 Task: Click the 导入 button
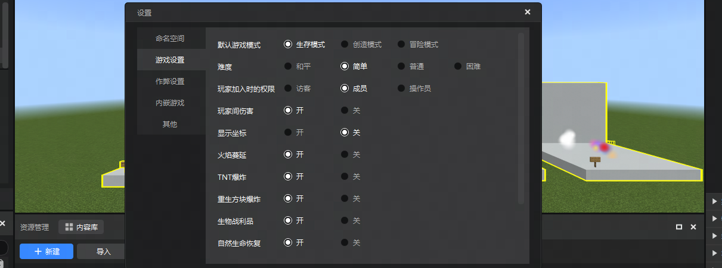pos(103,251)
